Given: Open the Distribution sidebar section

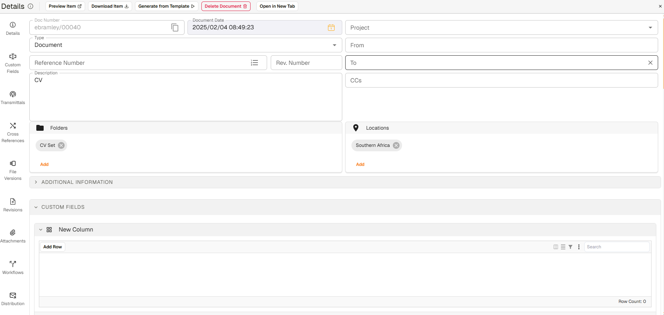Looking at the screenshot, I should 13,299.
